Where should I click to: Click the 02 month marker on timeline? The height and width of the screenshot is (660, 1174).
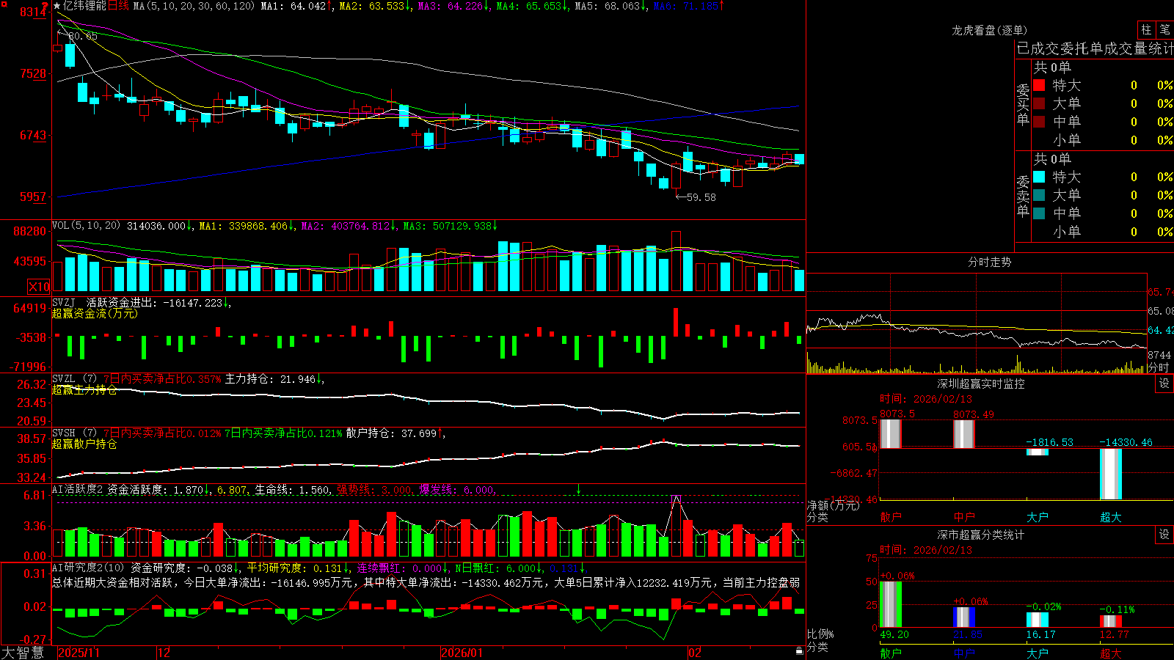click(x=695, y=653)
